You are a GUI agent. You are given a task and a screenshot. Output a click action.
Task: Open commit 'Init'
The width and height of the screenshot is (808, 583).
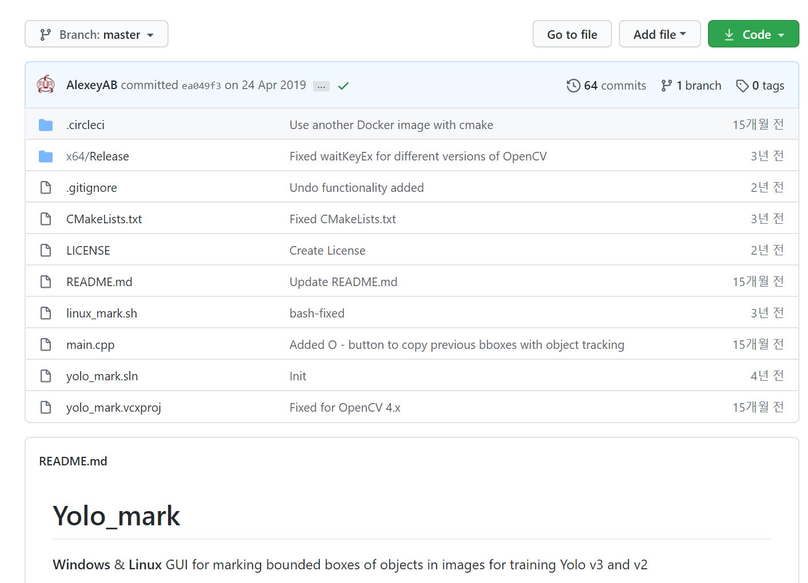(298, 376)
